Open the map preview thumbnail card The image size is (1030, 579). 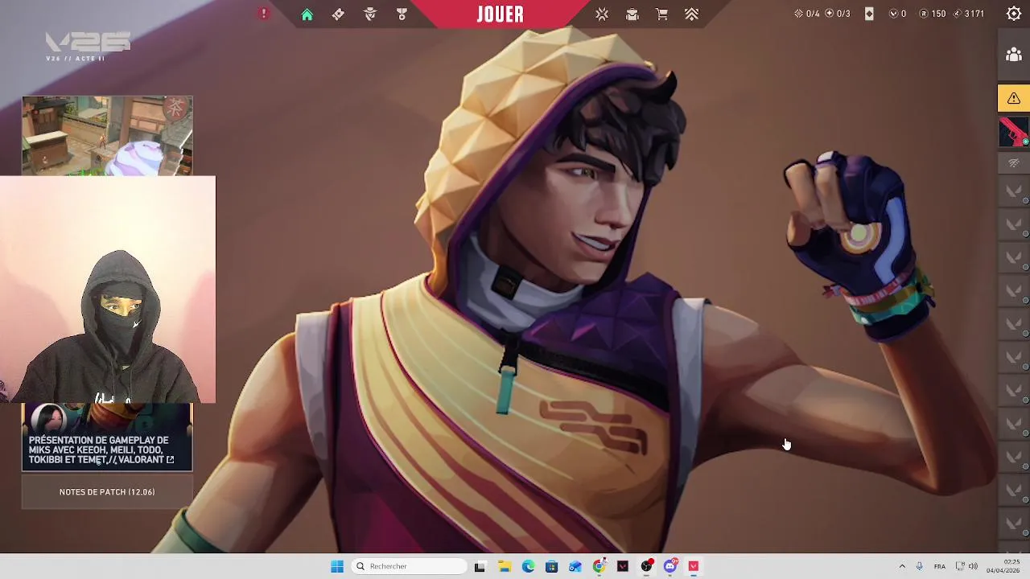pyautogui.click(x=107, y=136)
